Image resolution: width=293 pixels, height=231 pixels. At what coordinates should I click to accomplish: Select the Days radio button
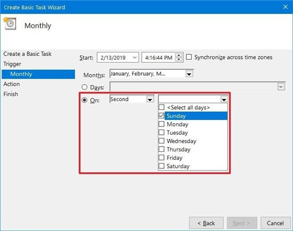(x=85, y=87)
